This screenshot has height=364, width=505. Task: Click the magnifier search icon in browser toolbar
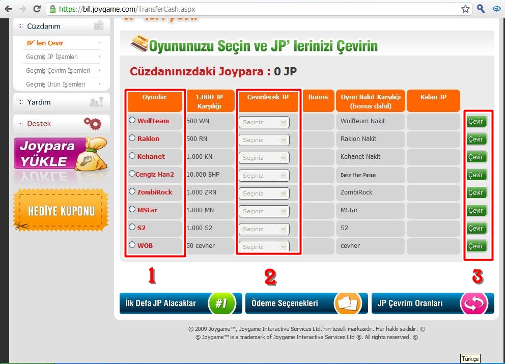point(481,9)
